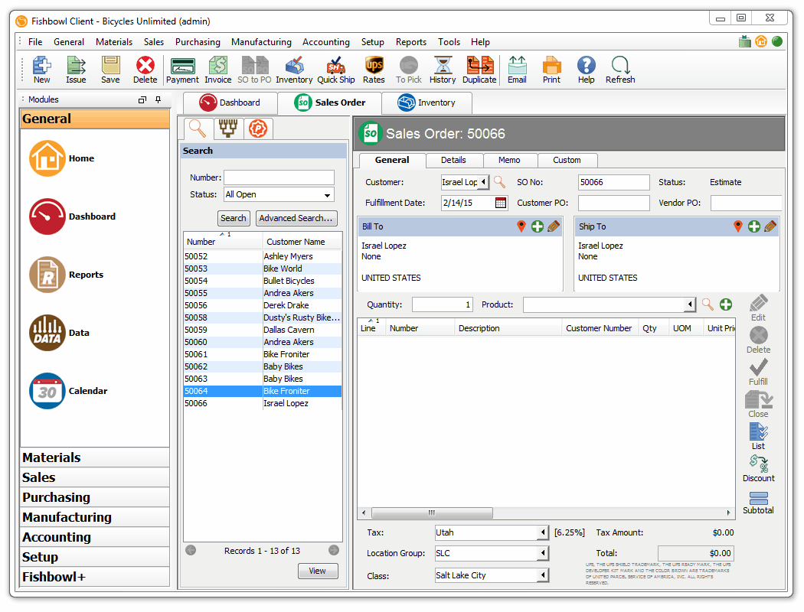804x612 pixels.
Task: Click the Number search input field
Action: point(279,177)
